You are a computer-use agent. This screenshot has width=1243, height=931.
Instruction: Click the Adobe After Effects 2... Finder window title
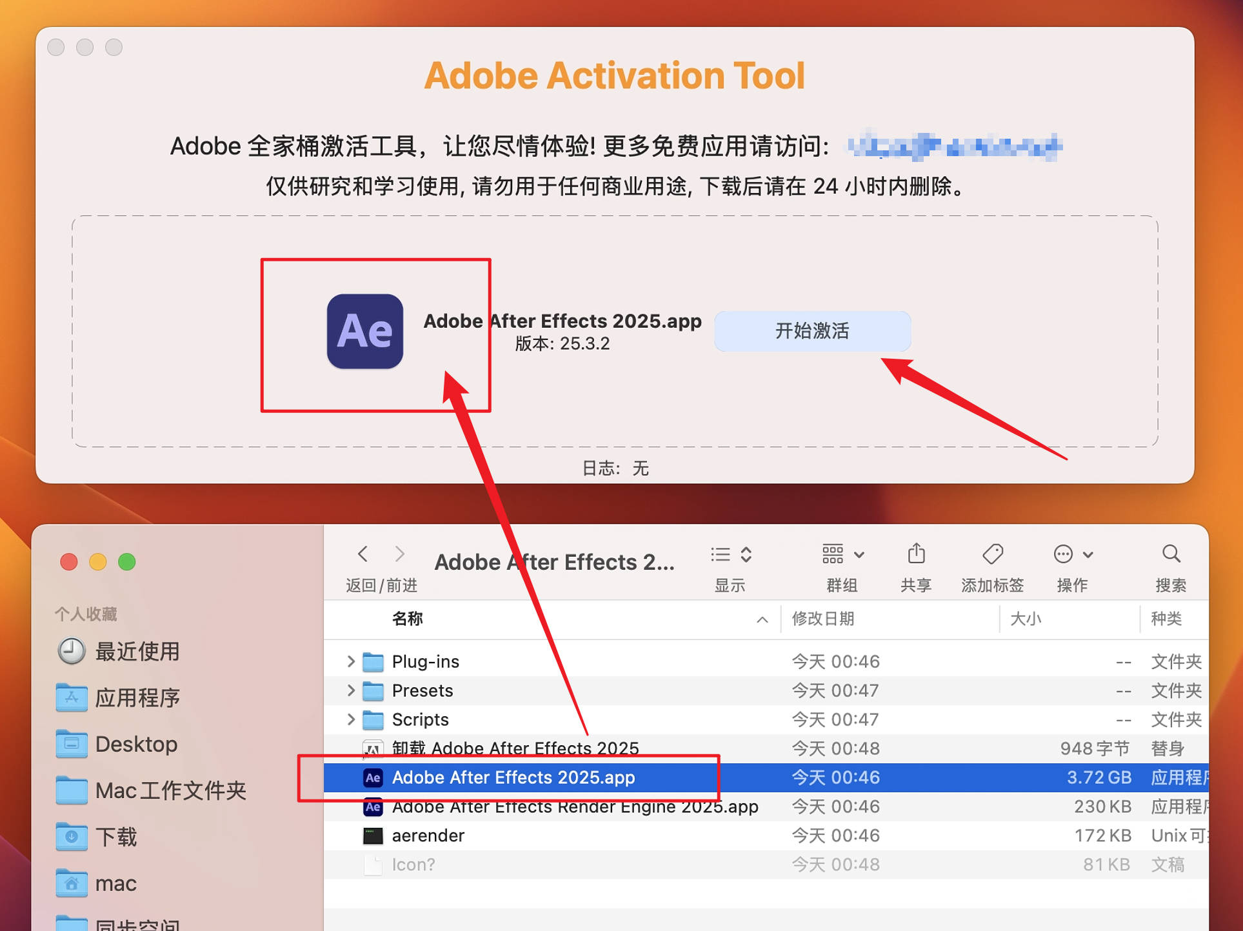click(x=554, y=562)
